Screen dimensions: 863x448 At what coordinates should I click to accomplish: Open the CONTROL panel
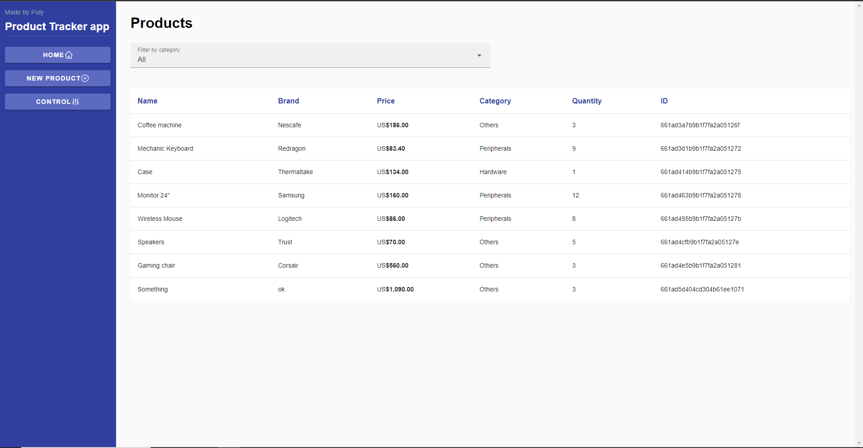(x=58, y=102)
